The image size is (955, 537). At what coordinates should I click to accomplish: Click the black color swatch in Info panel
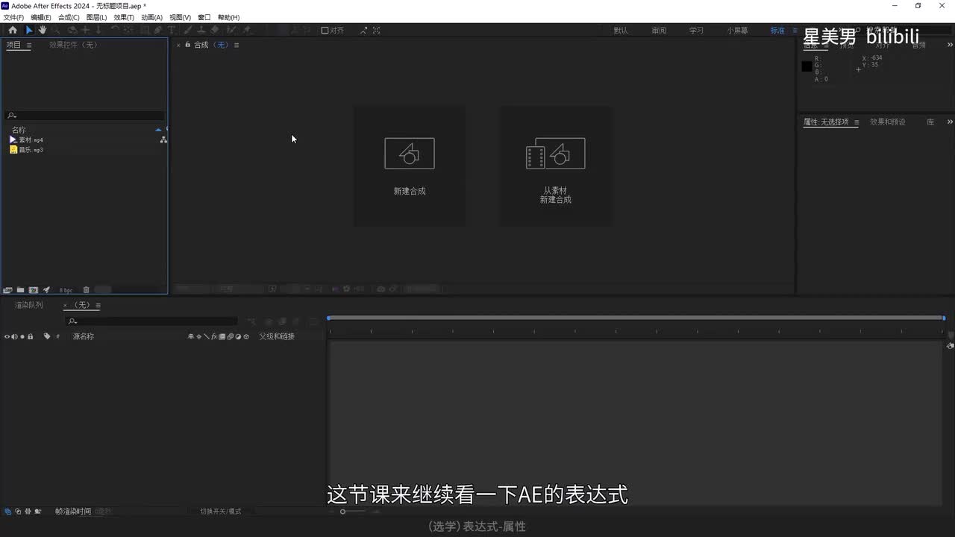coord(807,66)
